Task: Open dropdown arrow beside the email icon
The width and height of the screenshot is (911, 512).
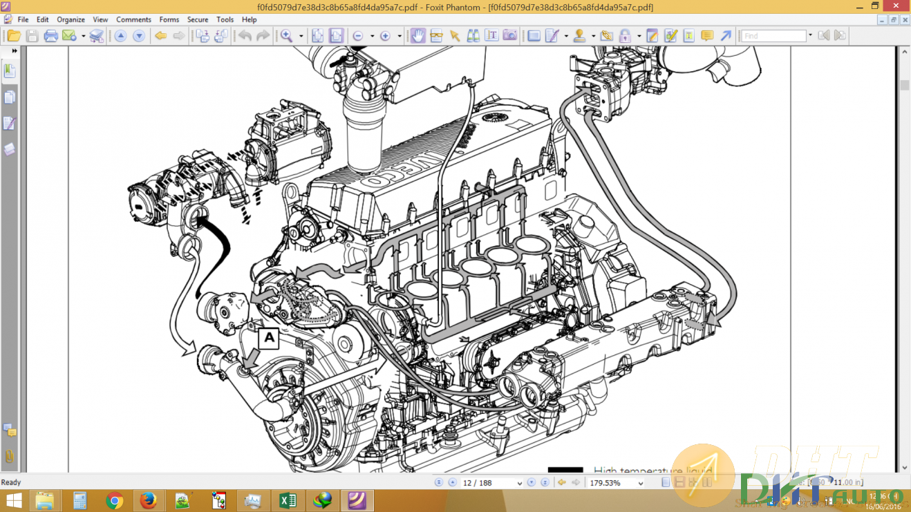Action: click(83, 36)
